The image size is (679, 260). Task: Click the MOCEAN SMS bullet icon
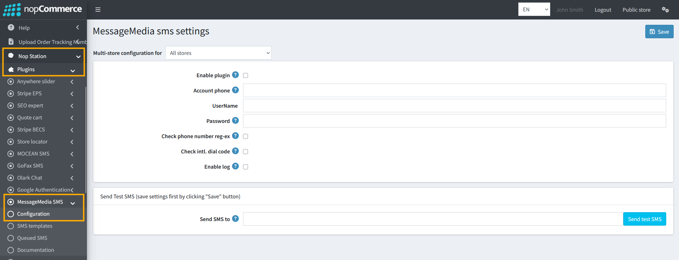click(x=11, y=154)
